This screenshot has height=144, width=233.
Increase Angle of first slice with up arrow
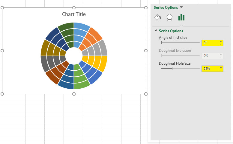221,41
